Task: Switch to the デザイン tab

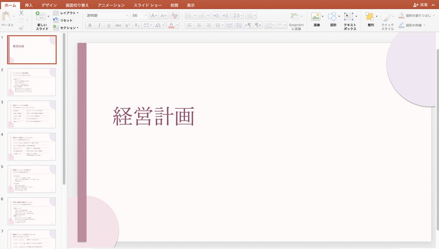Action: click(49, 5)
